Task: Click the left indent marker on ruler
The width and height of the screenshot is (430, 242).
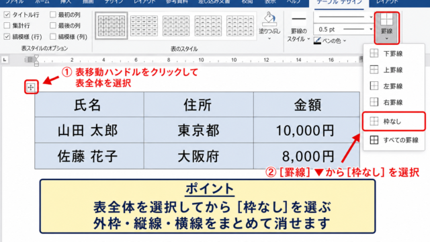Action: [36, 61]
